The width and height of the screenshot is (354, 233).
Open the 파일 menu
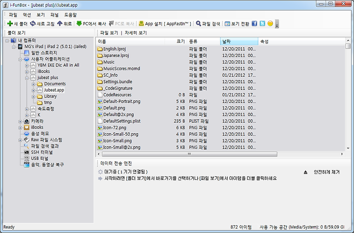pyautogui.click(x=13, y=15)
